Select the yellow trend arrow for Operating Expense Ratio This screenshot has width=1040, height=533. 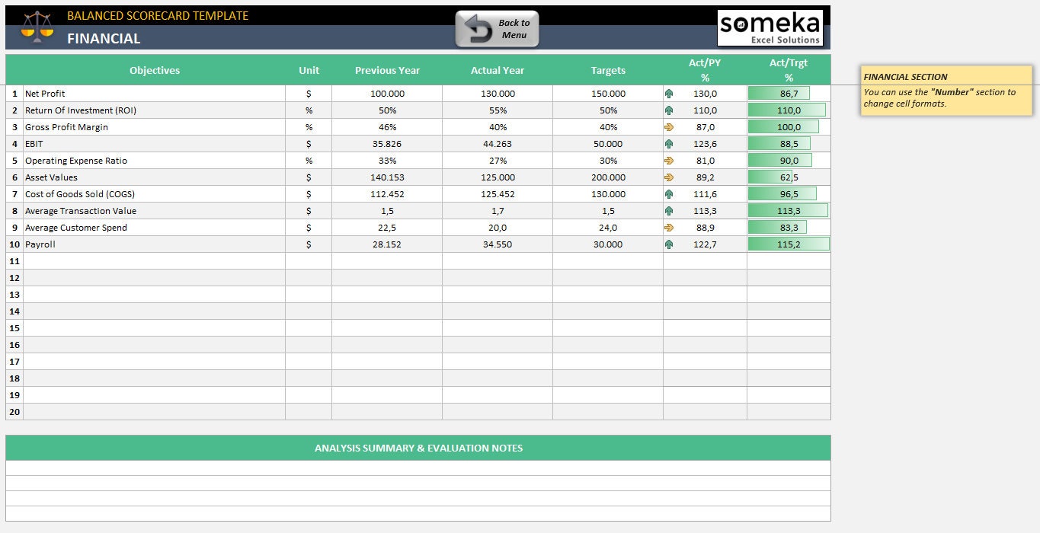point(668,160)
